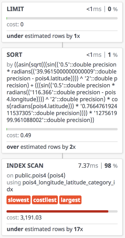This screenshot has height=238, width=125.
Task: Select the LIMIT cost: 0 label
Action: pyautogui.click(x=15, y=25)
